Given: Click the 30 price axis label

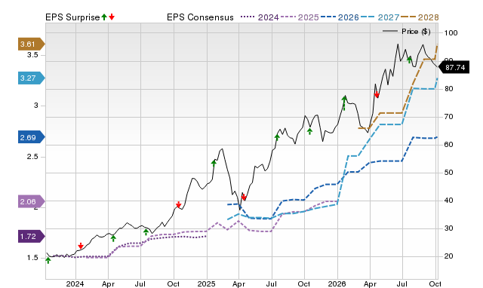Looking at the screenshot, I should pos(448,228).
